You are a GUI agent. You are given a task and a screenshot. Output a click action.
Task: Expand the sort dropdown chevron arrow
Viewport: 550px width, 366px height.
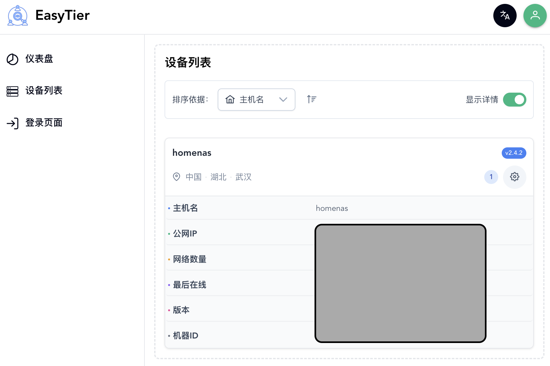pyautogui.click(x=283, y=99)
